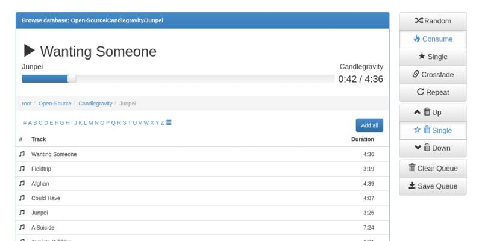The image size is (482, 241).
Task: Click the play icon beside Wanting Someone title
Action: 30,52
